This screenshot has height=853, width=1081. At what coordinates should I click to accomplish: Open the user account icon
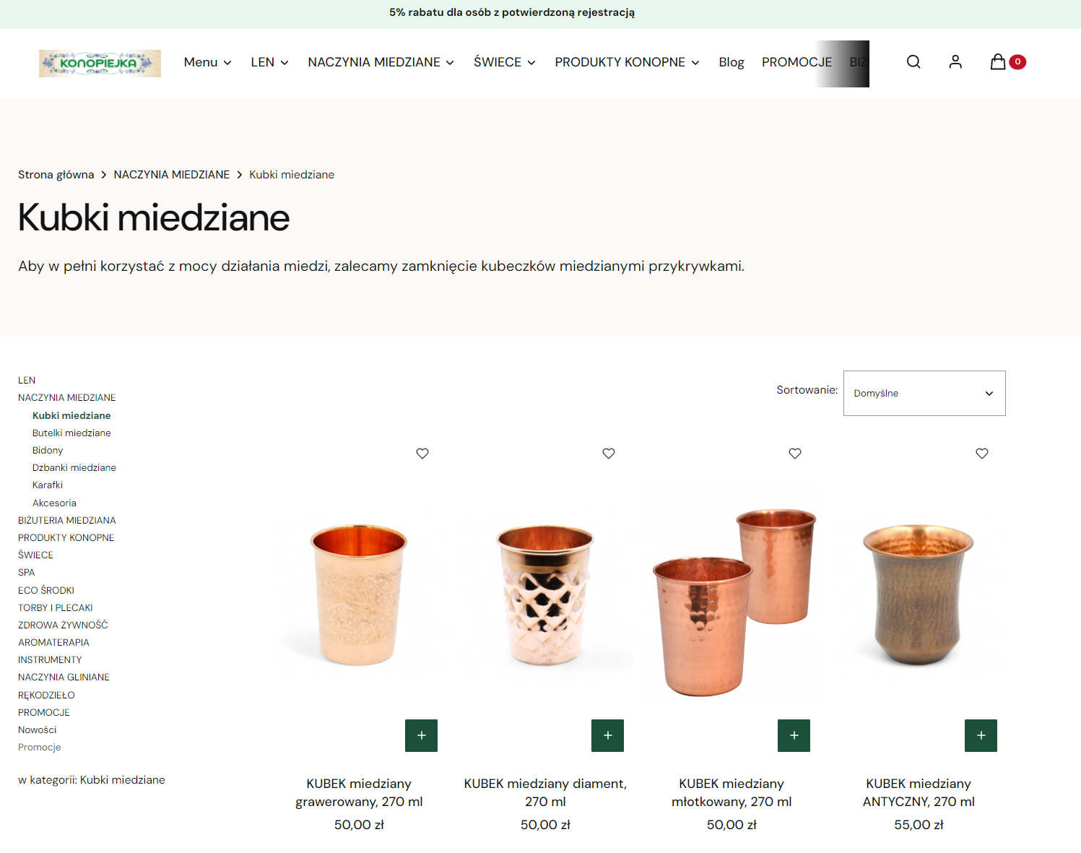955,62
